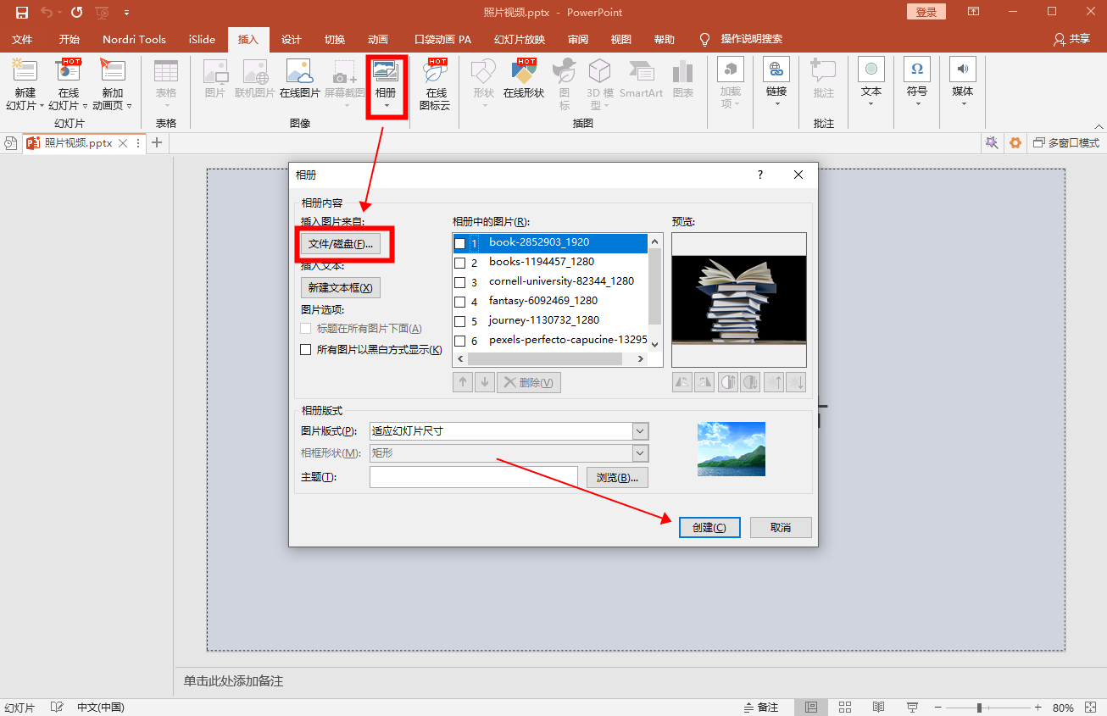
Task: Click the 文件/磁盘 button
Action: point(341,244)
